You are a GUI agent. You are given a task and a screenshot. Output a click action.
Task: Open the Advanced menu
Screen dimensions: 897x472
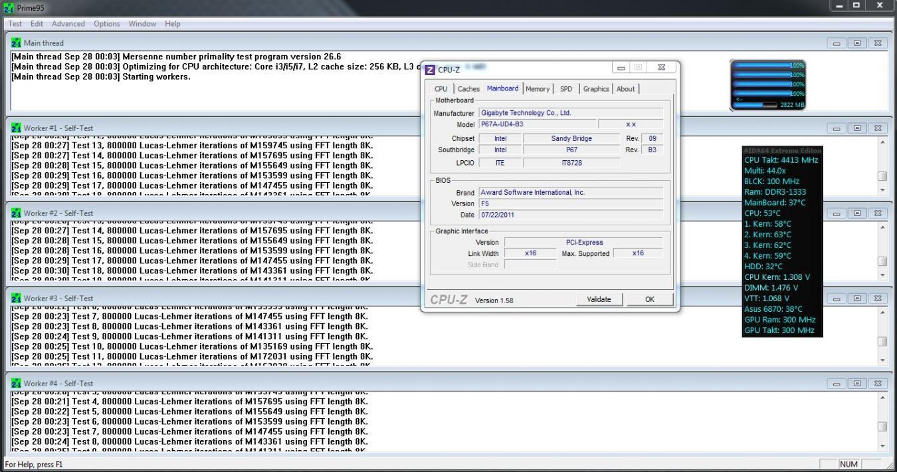point(68,23)
